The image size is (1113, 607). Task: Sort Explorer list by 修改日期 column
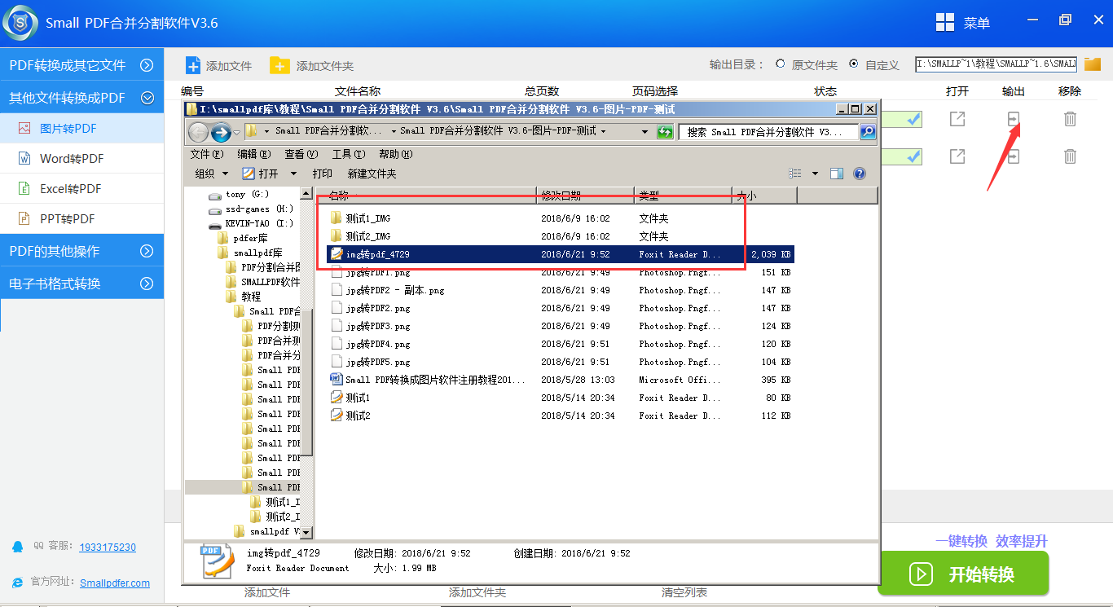585,196
